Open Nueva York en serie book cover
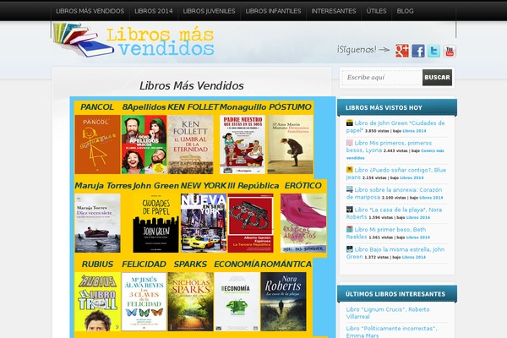Image resolution: width=507 pixels, height=338 pixels. tap(204, 223)
